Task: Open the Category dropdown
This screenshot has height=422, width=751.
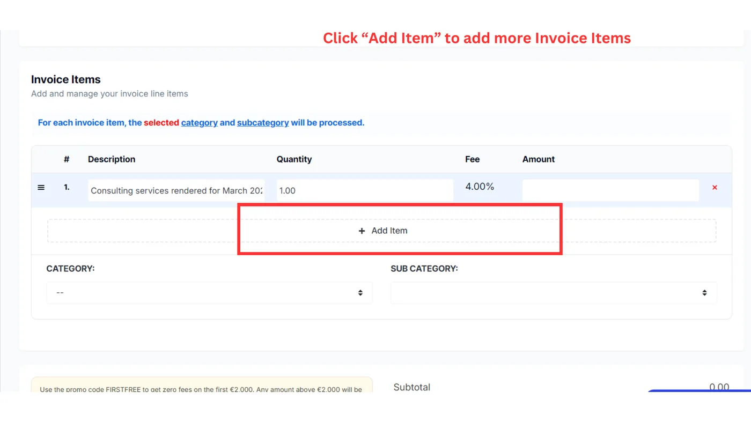Action: (x=210, y=293)
